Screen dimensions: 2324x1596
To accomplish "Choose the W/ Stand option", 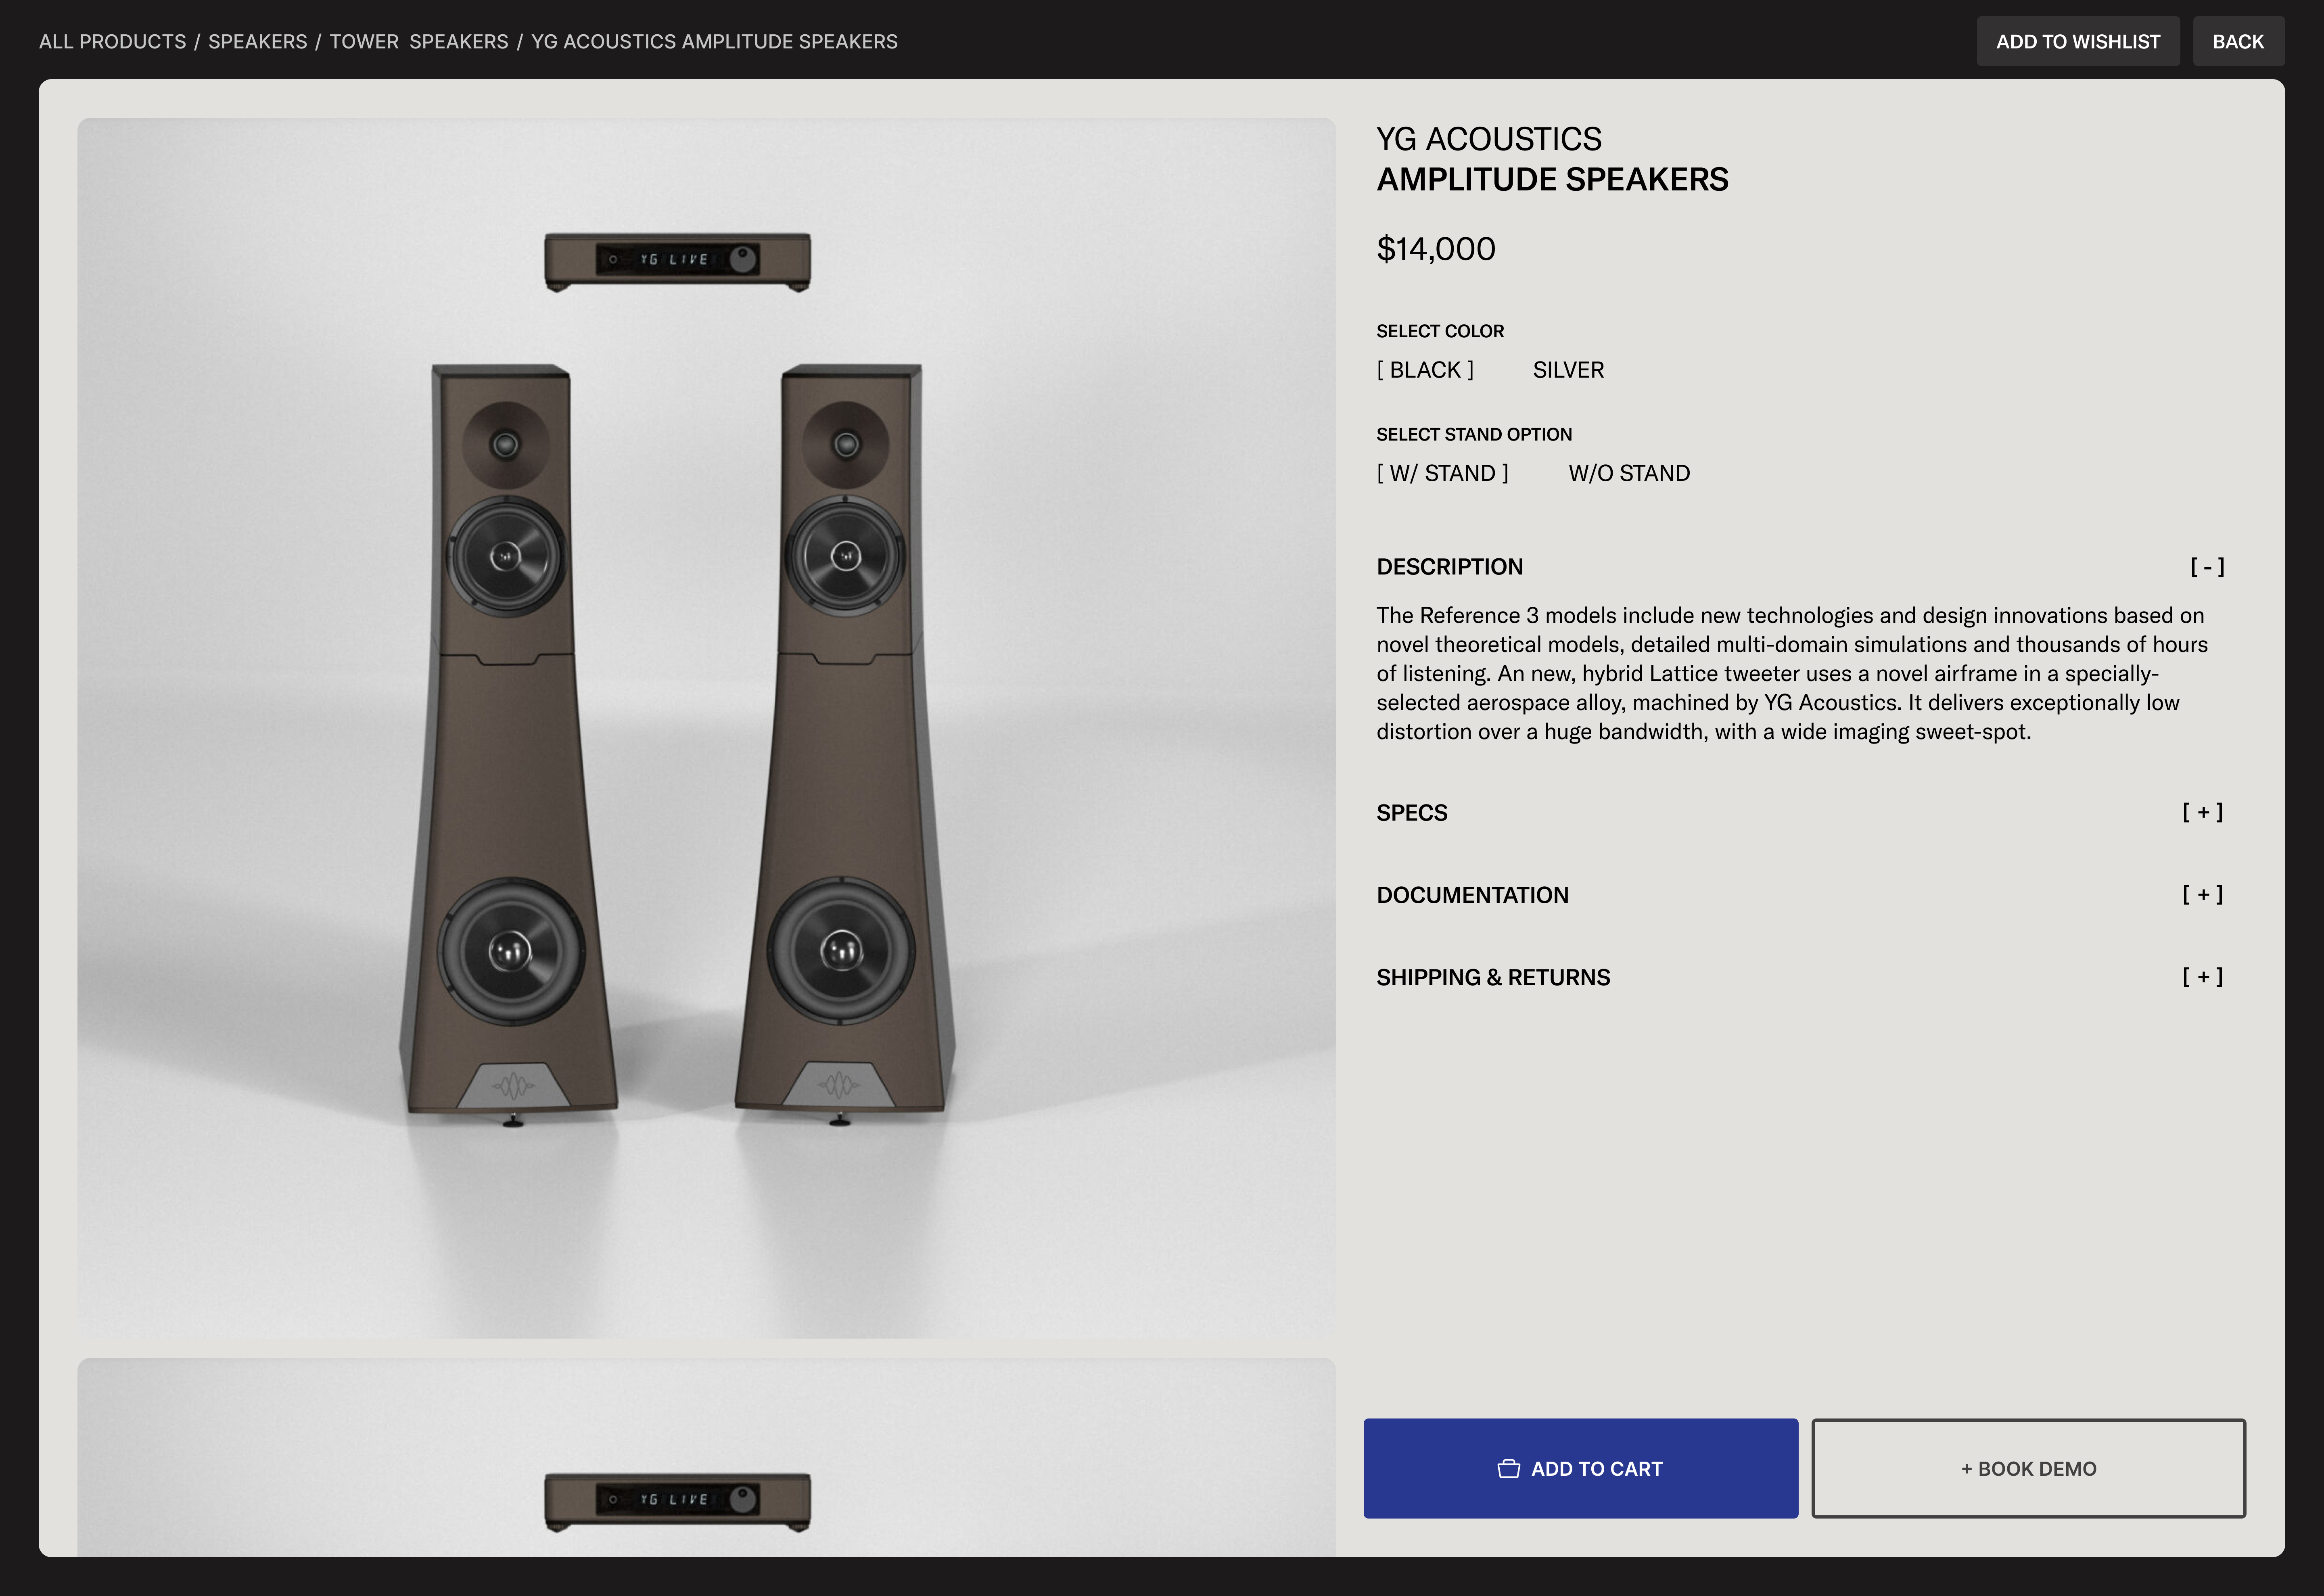I will point(1442,473).
